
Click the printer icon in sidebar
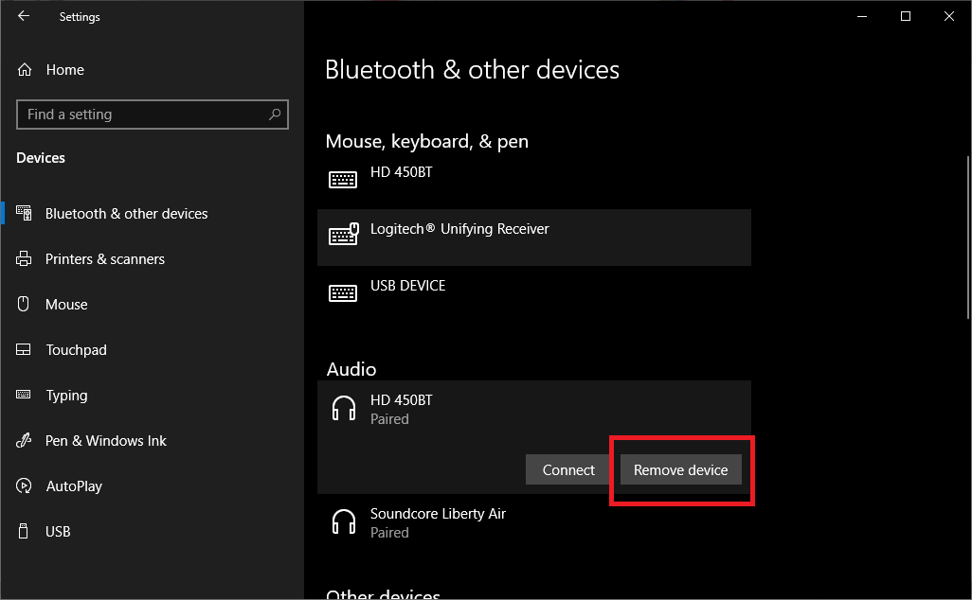[24, 258]
